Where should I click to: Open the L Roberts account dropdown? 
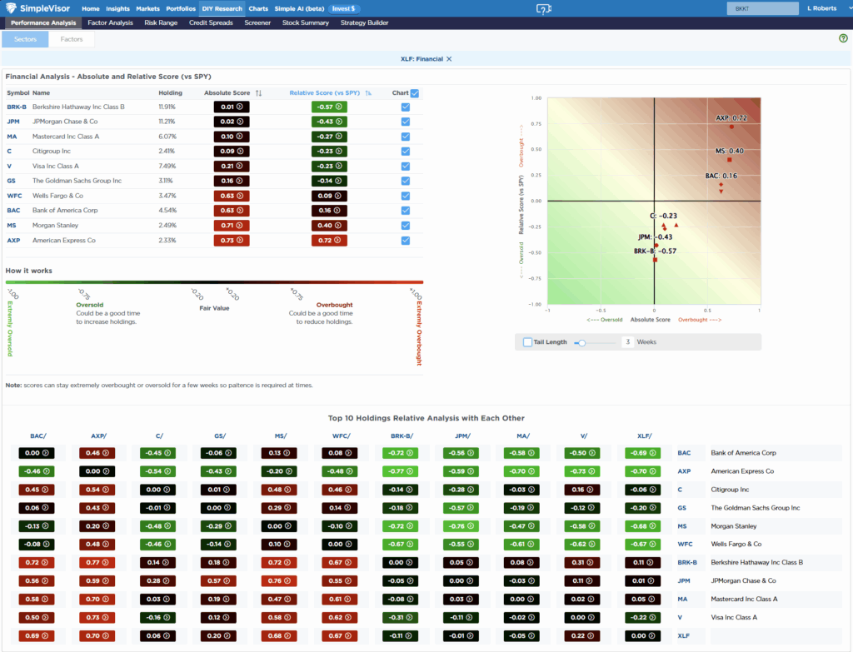pyautogui.click(x=822, y=8)
